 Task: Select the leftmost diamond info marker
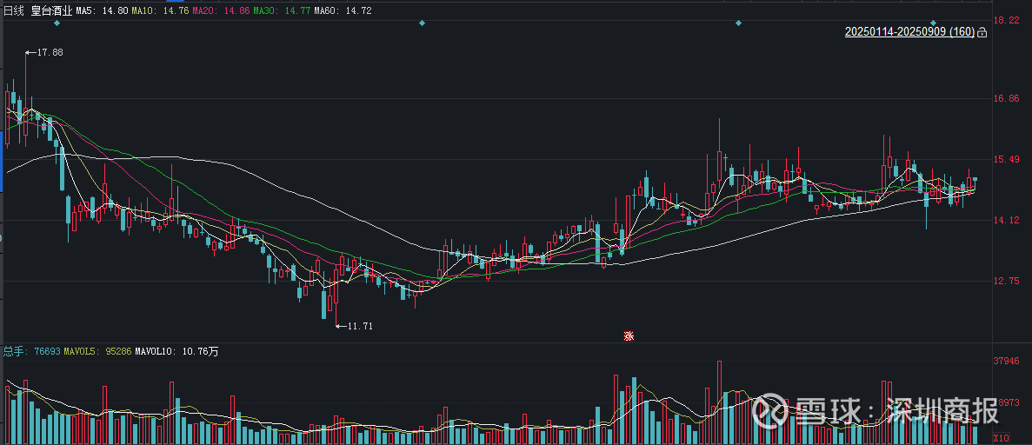point(57,23)
